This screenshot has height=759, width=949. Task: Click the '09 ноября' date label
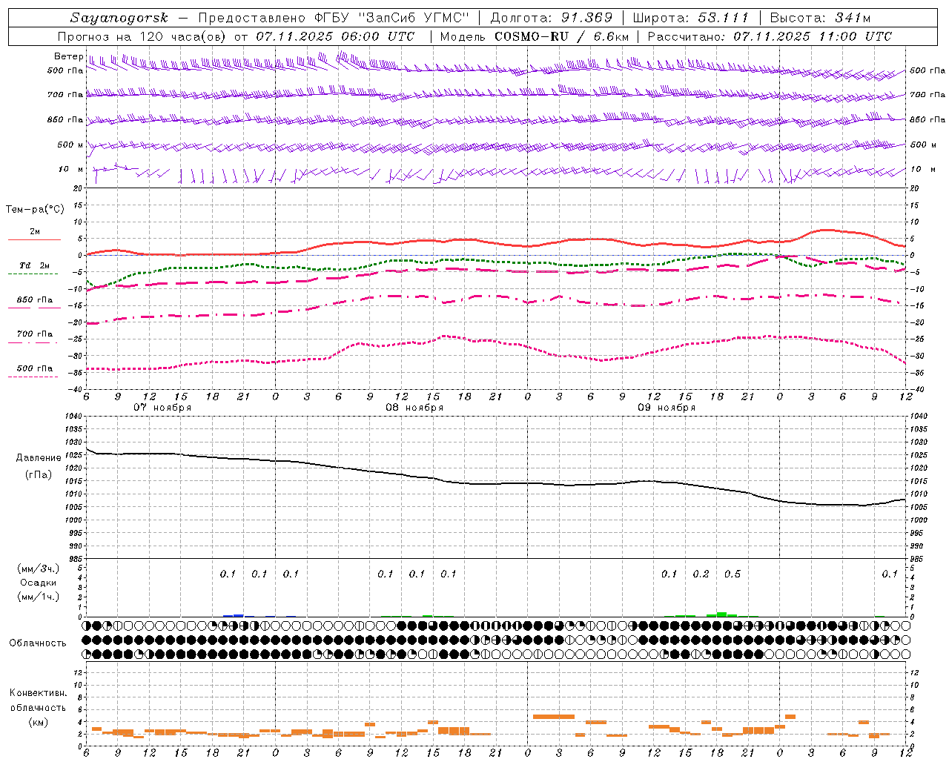tap(667, 408)
